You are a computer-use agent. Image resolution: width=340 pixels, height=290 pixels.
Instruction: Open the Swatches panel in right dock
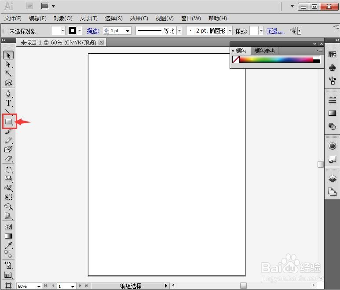(x=332, y=54)
